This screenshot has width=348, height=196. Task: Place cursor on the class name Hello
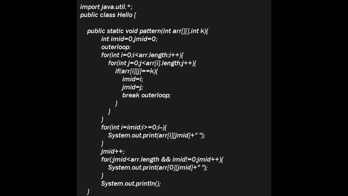125,15
